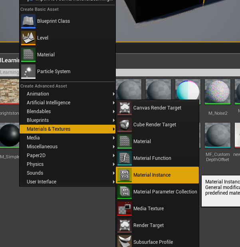The image size is (240, 247).
Task: Choose Level label in basic assets
Action: [x=43, y=38]
